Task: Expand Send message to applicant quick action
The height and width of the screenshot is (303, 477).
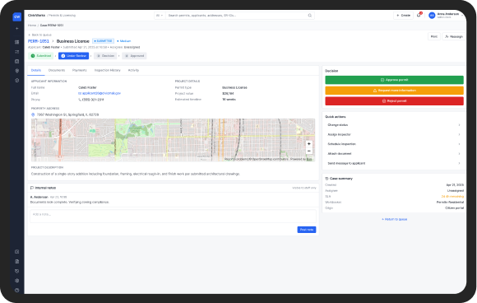Action: tap(394, 163)
